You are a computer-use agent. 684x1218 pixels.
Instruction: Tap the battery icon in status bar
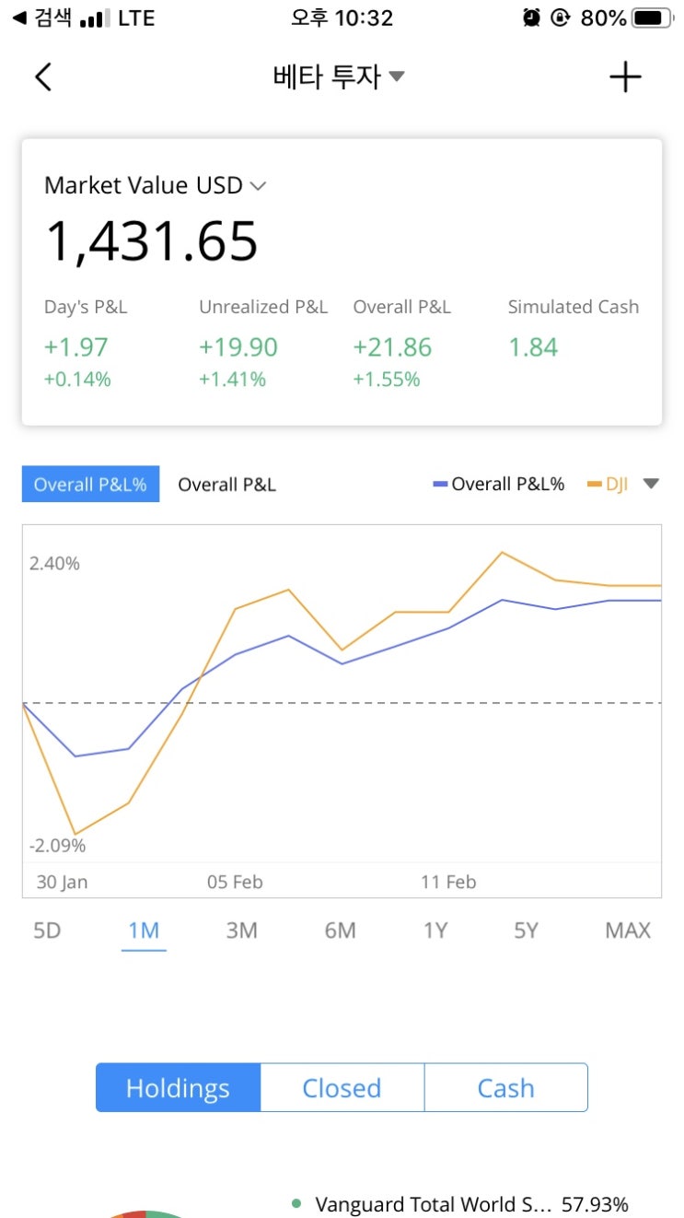(x=654, y=18)
